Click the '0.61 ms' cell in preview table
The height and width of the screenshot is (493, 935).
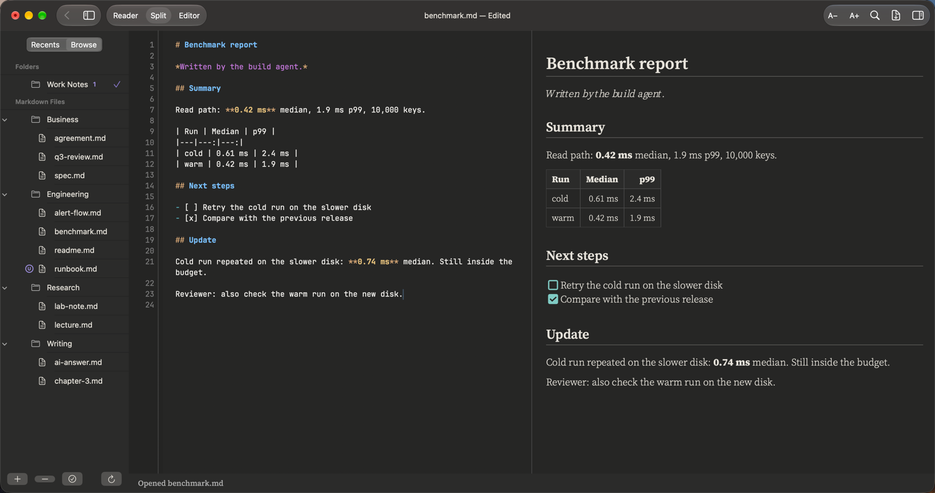coord(603,199)
